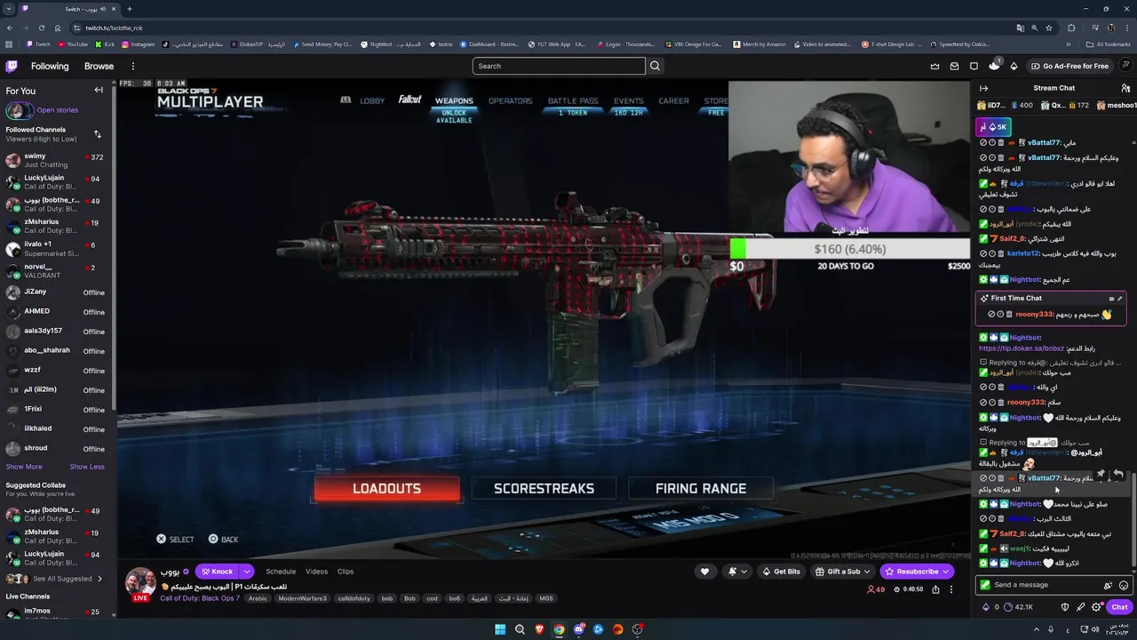
Task: Click the chat panel scrollbar
Action: (x=1133, y=518)
